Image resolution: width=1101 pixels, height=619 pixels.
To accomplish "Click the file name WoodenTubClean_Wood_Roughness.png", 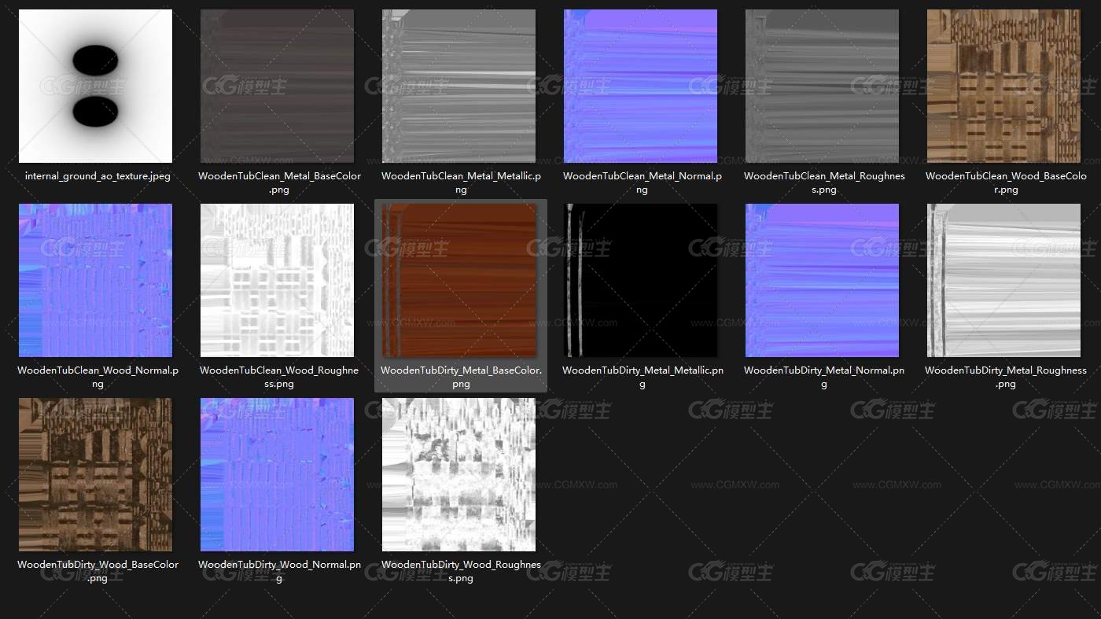I will (279, 377).
